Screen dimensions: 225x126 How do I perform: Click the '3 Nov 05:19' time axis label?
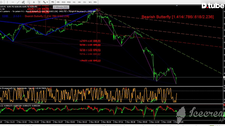pos(94,122)
